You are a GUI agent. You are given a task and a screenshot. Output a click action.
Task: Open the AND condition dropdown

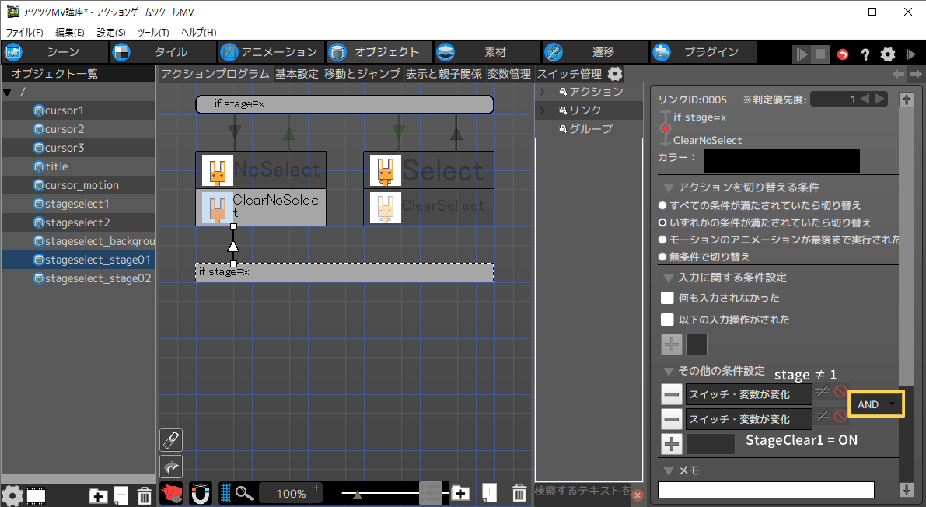point(875,404)
